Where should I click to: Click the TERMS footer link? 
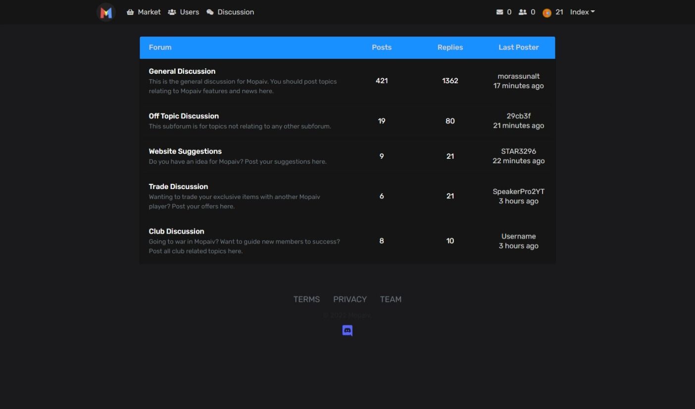[306, 299]
